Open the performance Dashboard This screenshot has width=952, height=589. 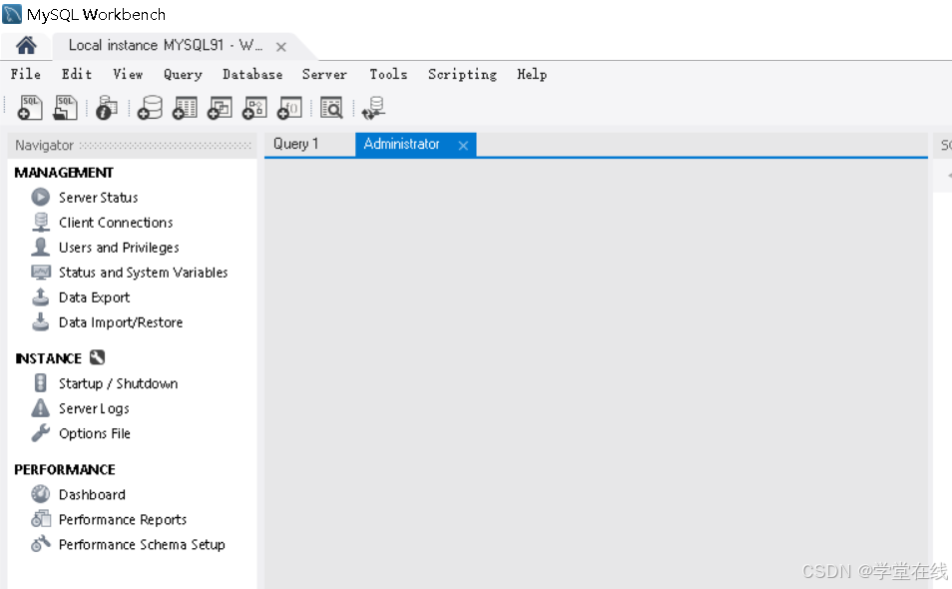click(92, 495)
